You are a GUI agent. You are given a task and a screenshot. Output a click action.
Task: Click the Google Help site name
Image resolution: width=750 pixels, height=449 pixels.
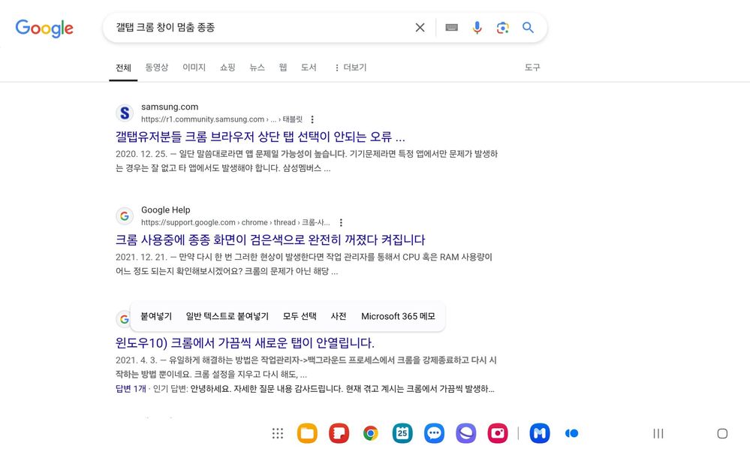(x=165, y=210)
